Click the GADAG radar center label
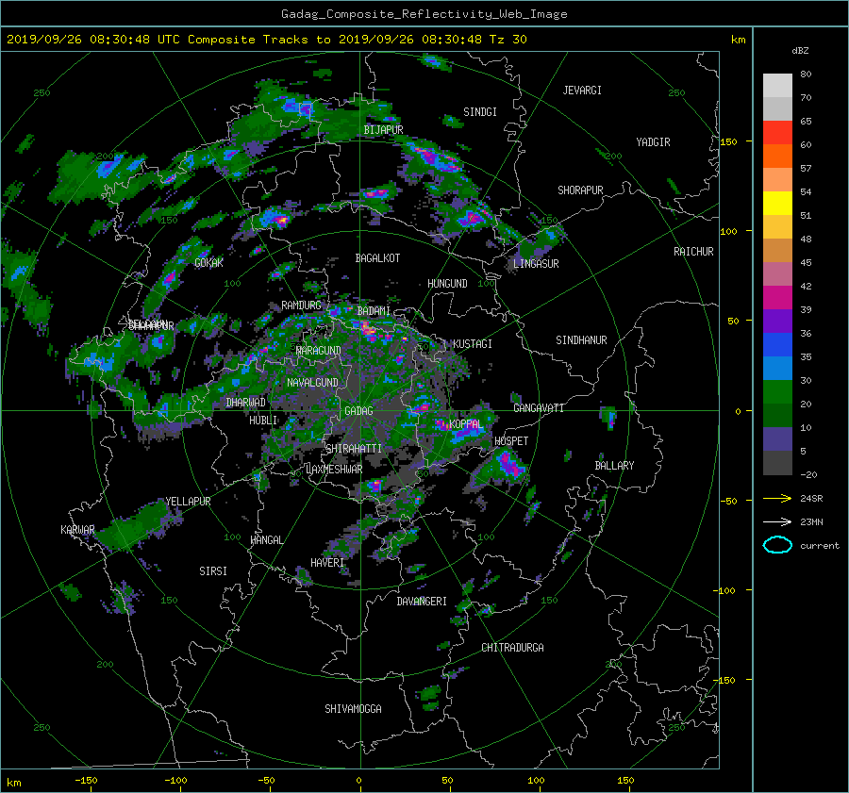Image resolution: width=849 pixels, height=793 pixels. click(359, 411)
